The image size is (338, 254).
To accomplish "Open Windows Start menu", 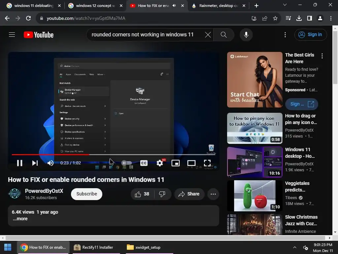I will (8, 247).
